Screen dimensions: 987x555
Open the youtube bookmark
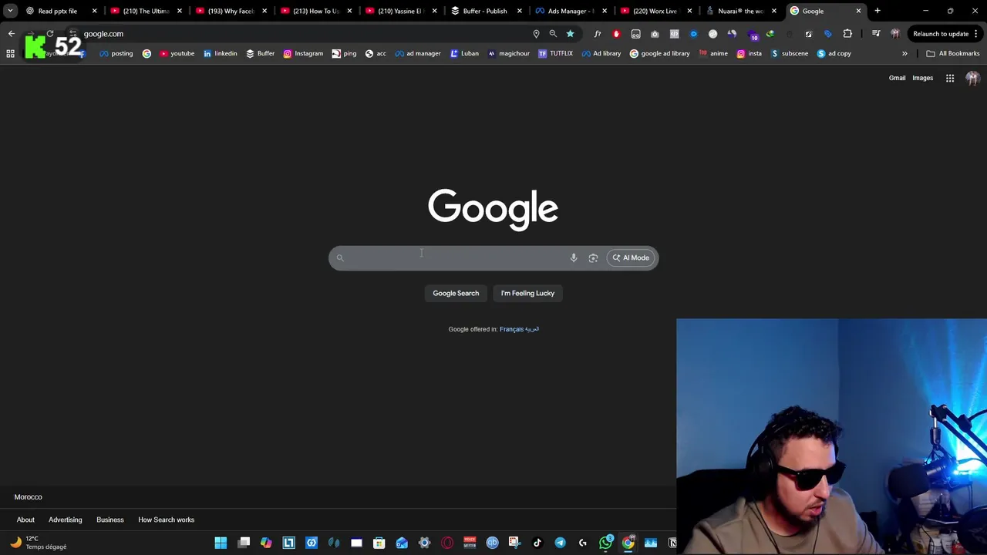tap(177, 53)
